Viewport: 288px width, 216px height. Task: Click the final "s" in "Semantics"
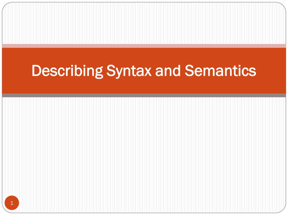click(x=253, y=72)
